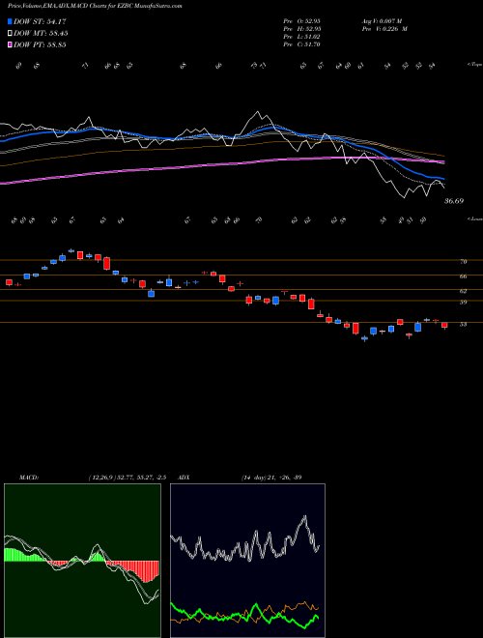The width and height of the screenshot is (483, 638).
Task: Click the 'Pre H: 52.93' value
Action: [301, 29]
